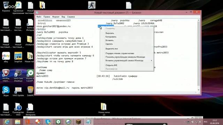Toggle Показать управляющие символы Юникода option

125,57
